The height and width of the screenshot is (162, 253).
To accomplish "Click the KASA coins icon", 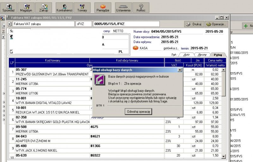I will pyautogui.click(x=136, y=48).
